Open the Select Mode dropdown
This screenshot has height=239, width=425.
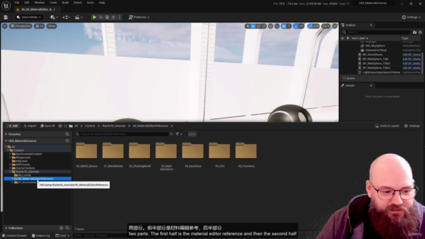tap(29, 17)
